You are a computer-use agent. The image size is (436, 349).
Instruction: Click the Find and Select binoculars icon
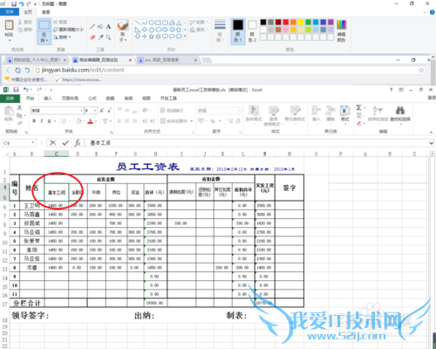pyautogui.click(x=400, y=111)
